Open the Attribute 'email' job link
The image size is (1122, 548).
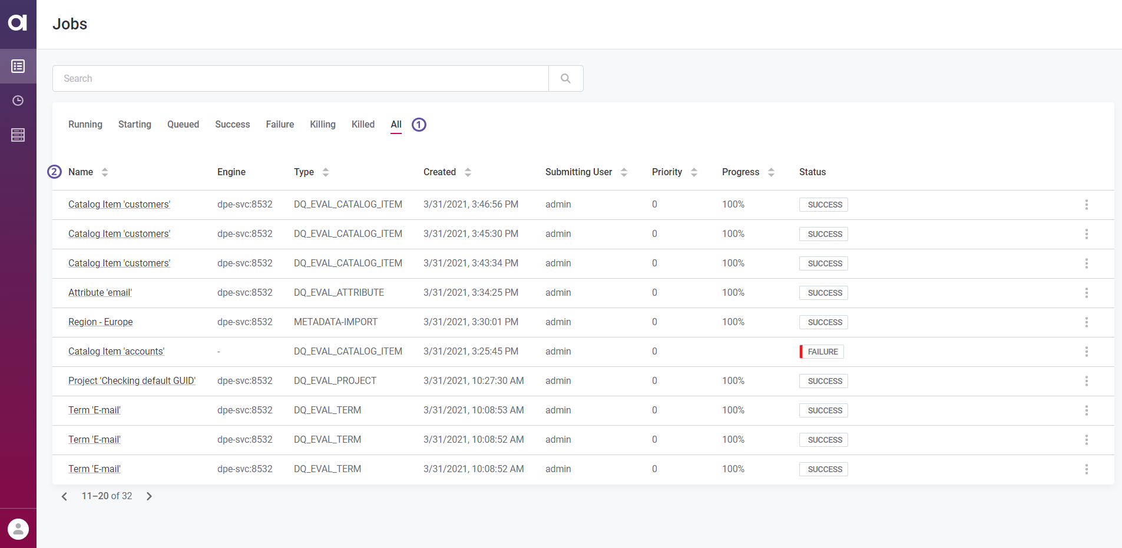coord(100,292)
